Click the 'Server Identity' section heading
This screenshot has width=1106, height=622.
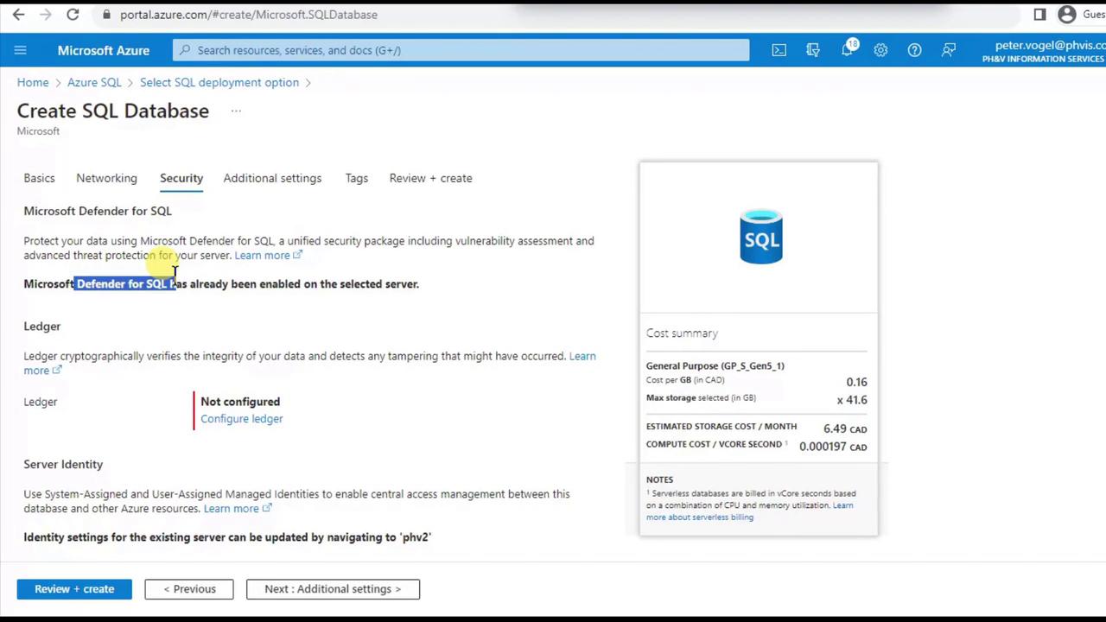tap(63, 464)
